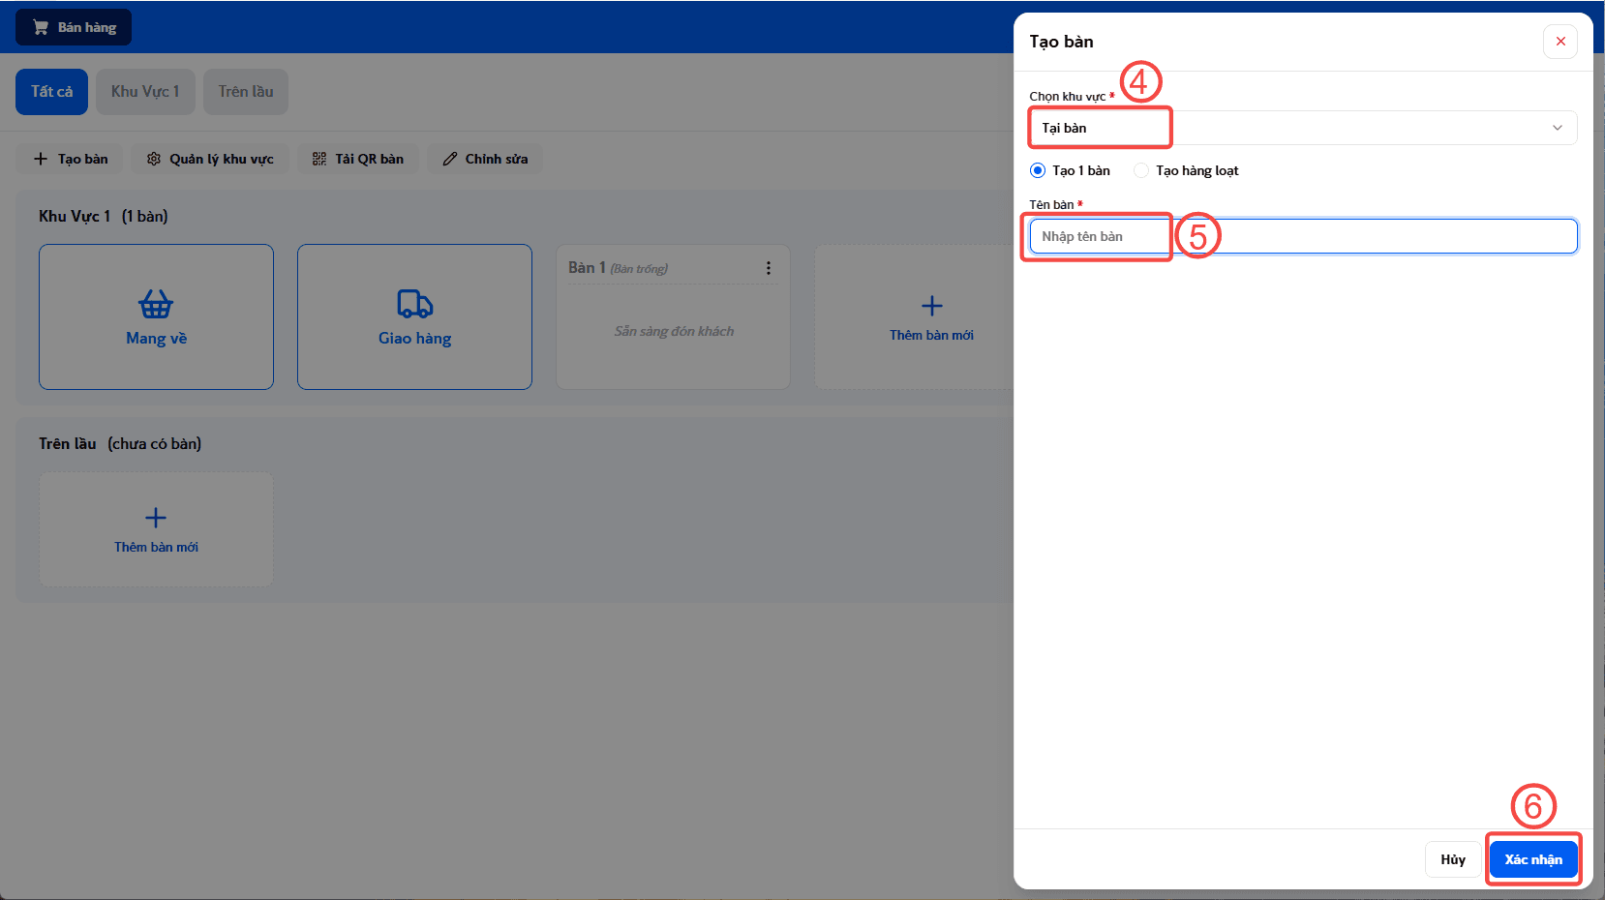Image resolution: width=1605 pixels, height=900 pixels.
Task: Click the Tạo bàn dialog title
Action: (1061, 42)
